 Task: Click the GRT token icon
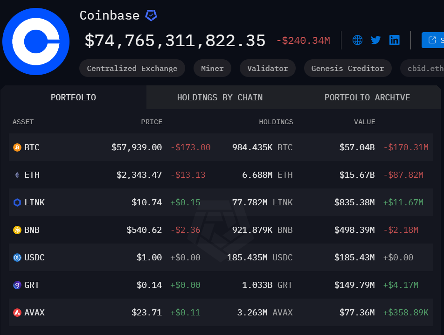pyautogui.click(x=16, y=285)
